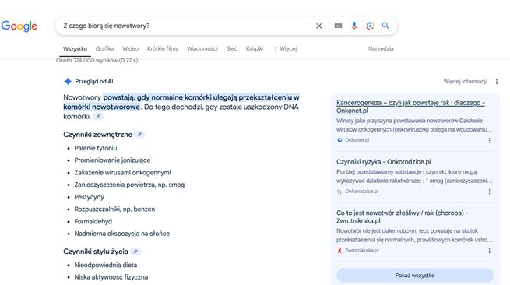Click list item 'Zakażenie wirusami onkogennymi'

(x=122, y=172)
